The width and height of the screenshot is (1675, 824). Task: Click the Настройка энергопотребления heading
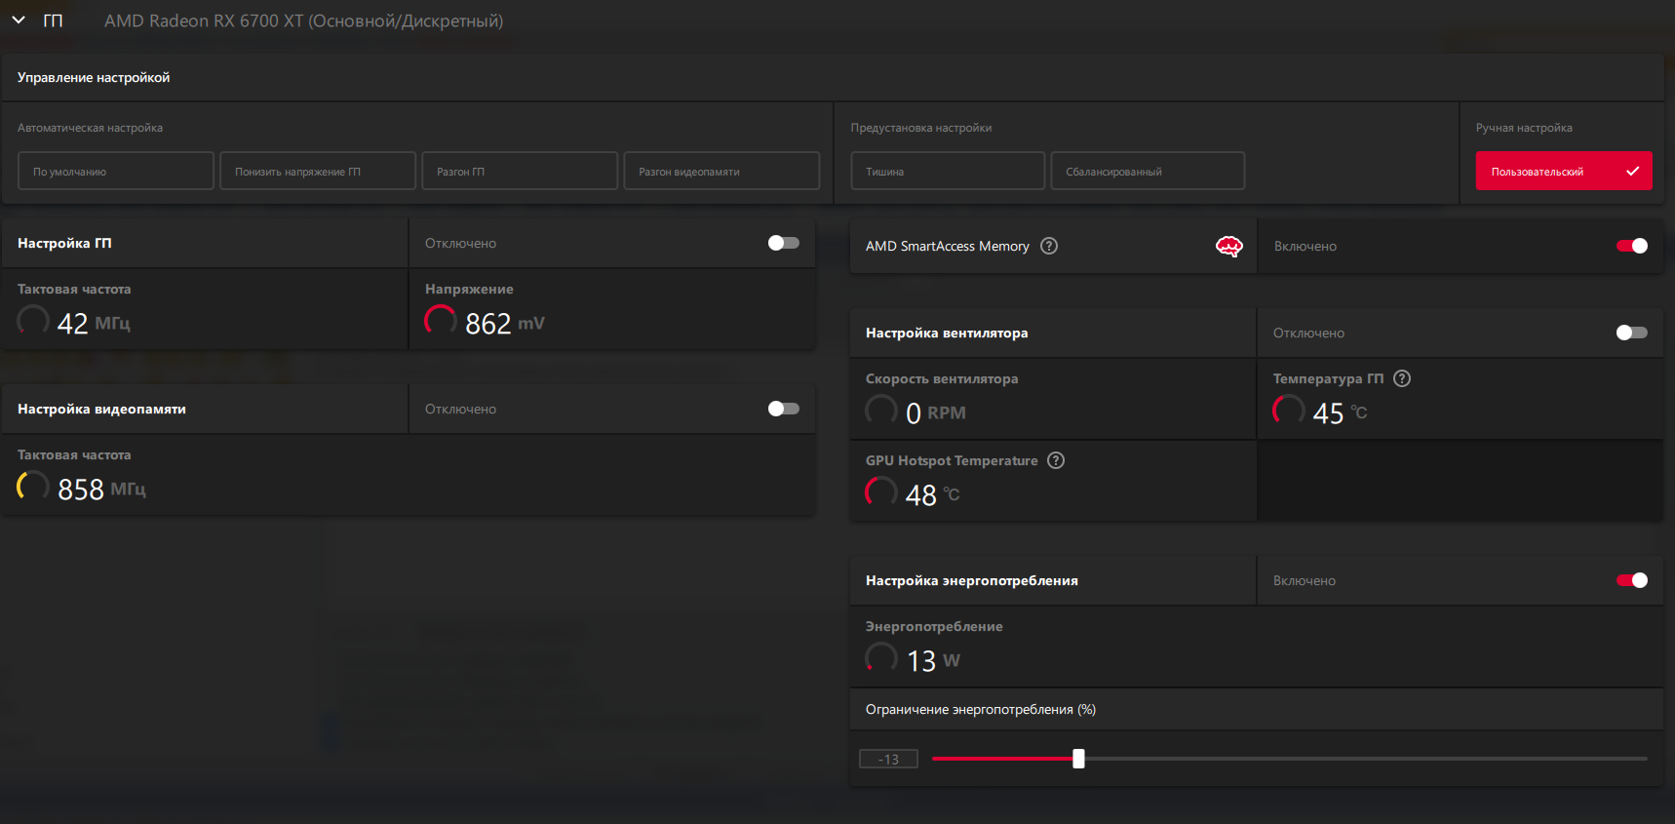[x=972, y=580]
